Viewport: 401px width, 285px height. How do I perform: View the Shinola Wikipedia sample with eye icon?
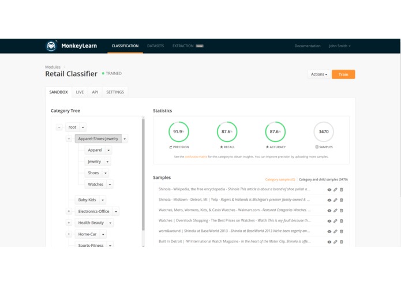tap(329, 190)
